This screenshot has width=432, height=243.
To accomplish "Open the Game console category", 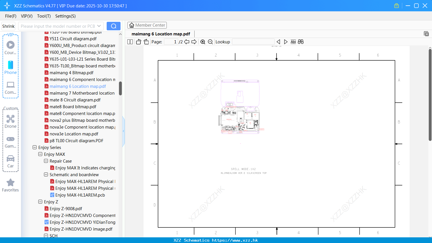I will pos(10,142).
